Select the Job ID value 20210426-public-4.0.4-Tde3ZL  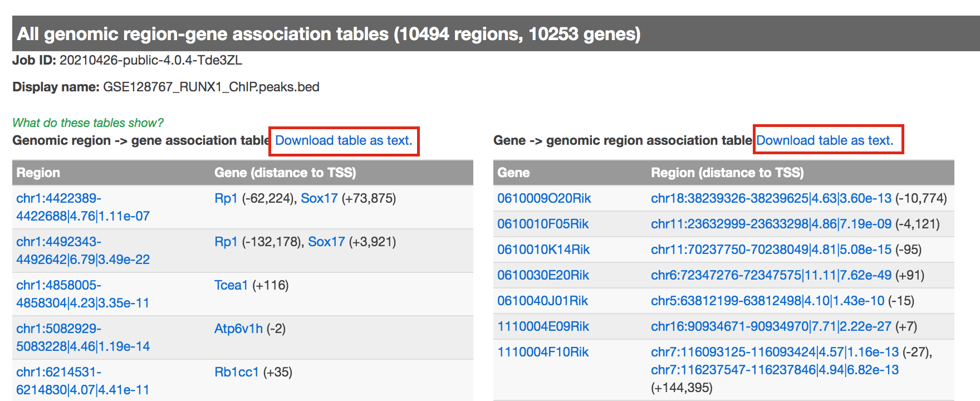pyautogui.click(x=151, y=60)
